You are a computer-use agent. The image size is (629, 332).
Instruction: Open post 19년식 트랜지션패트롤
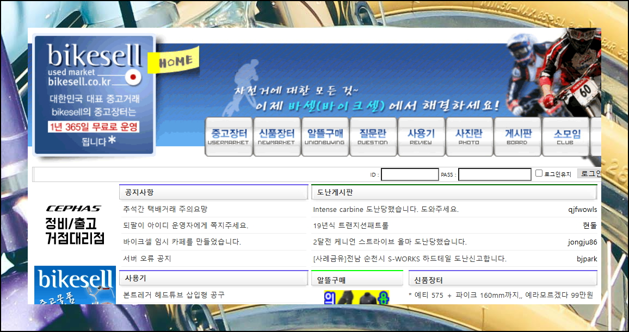point(351,225)
